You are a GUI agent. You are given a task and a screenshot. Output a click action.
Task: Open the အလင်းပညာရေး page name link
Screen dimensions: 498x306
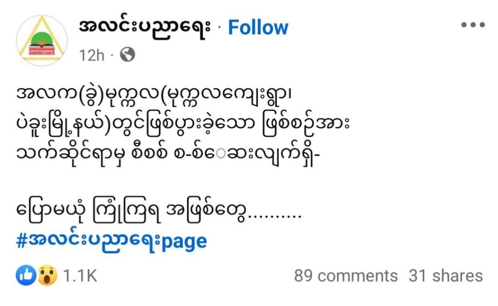(145, 27)
